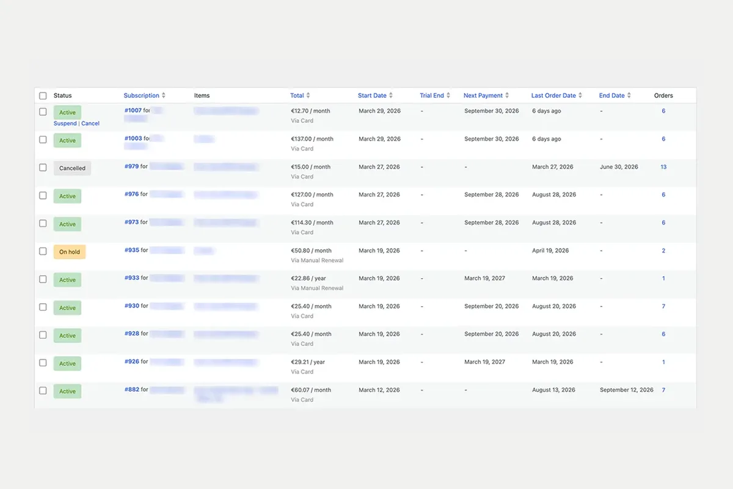Viewport: 733px width, 489px height.
Task: Click Active status badge for #1003
Action: 67,140
